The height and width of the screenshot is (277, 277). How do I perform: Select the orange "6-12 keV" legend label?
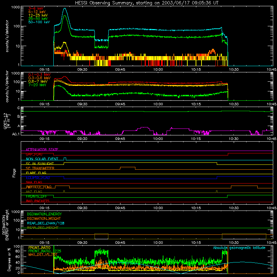coord(37,12)
